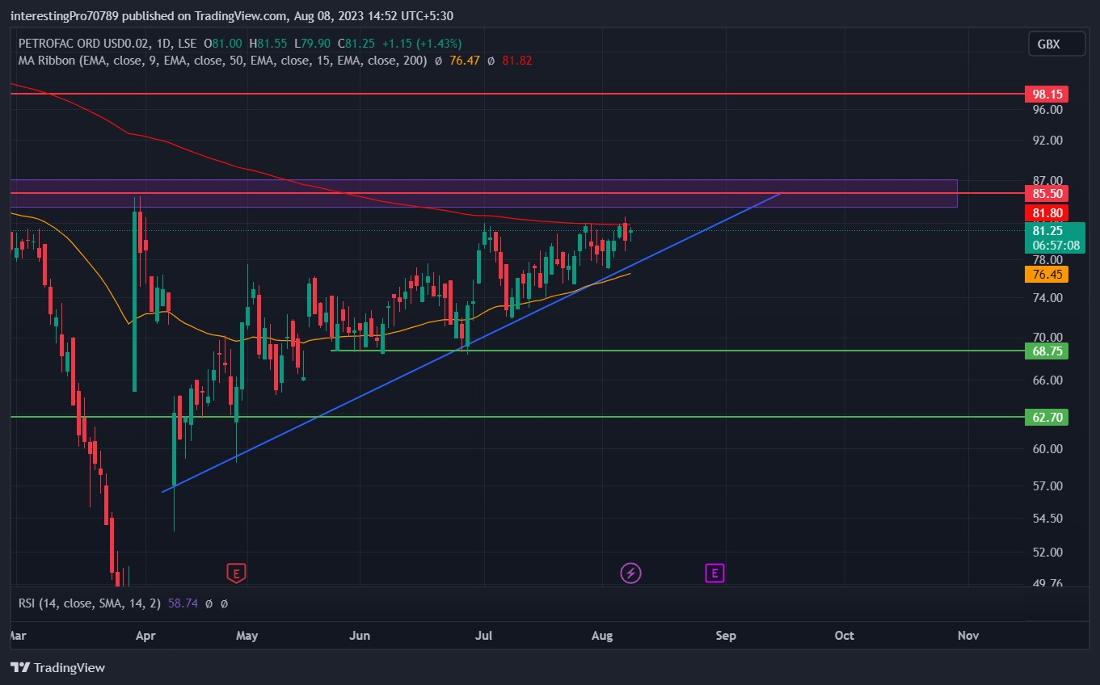
Task: Click the purple lightning bolt event icon
Action: point(630,574)
